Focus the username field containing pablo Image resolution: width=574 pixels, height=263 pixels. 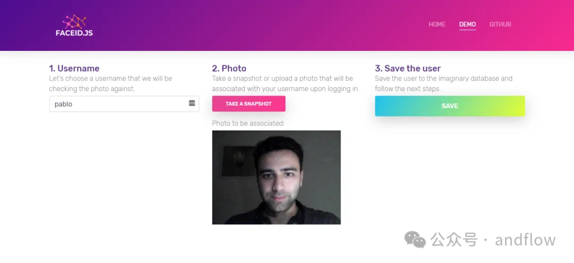117,104
